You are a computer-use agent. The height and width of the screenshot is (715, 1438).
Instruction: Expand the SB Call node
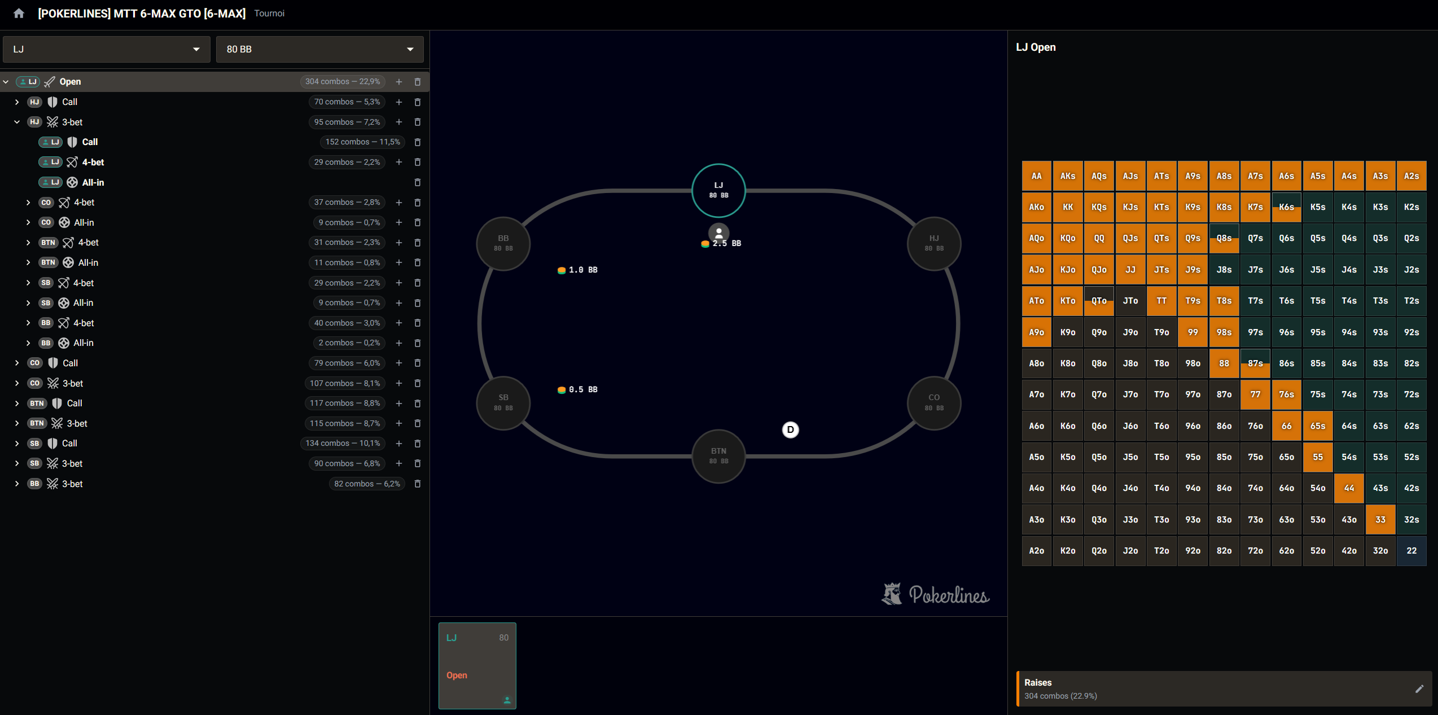17,444
